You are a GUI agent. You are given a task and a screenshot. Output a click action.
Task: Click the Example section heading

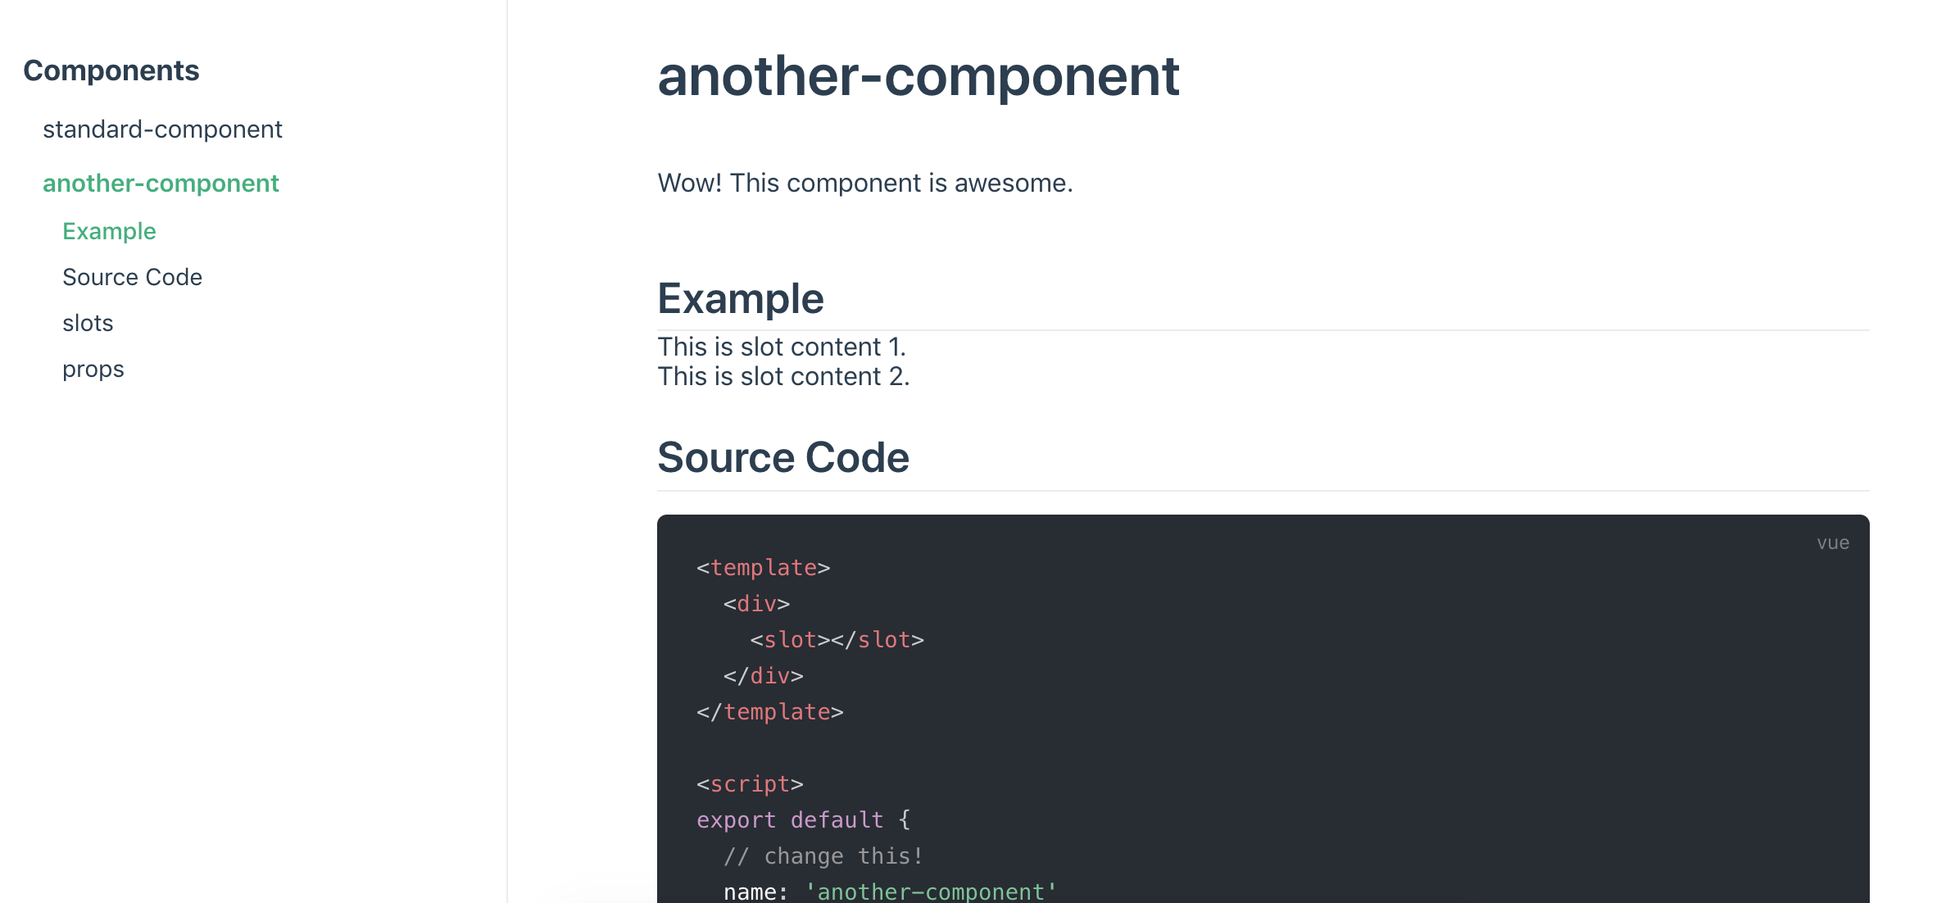pos(740,297)
